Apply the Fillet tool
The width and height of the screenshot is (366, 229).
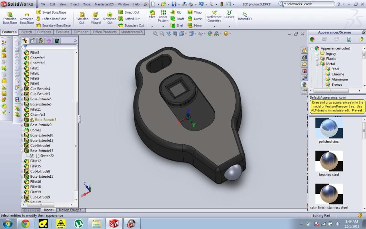pyautogui.click(x=152, y=14)
